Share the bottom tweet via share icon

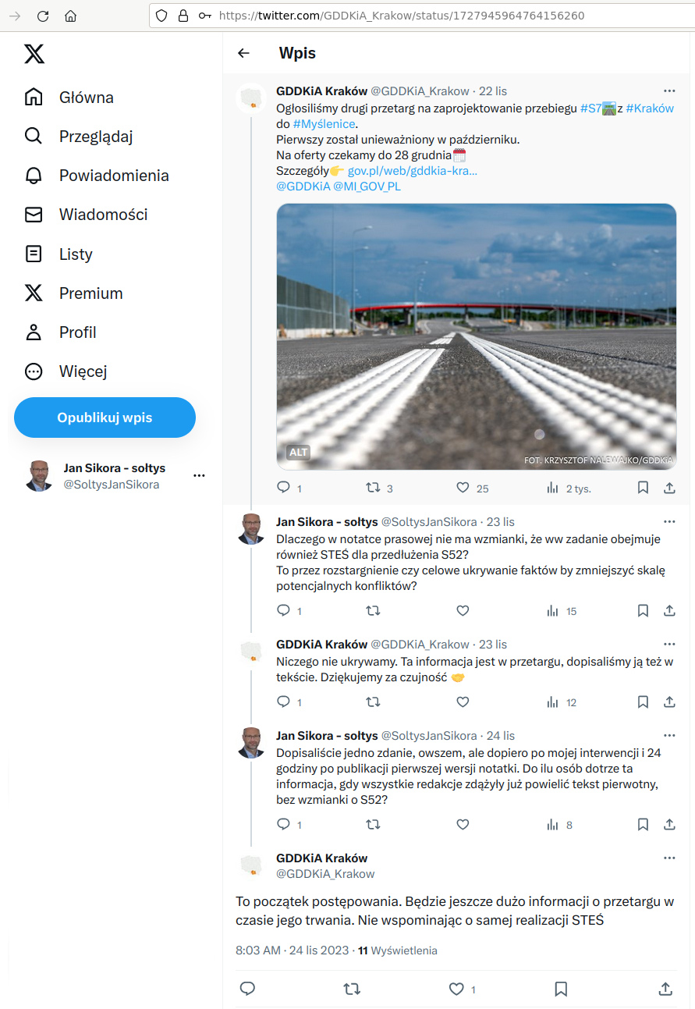(665, 989)
